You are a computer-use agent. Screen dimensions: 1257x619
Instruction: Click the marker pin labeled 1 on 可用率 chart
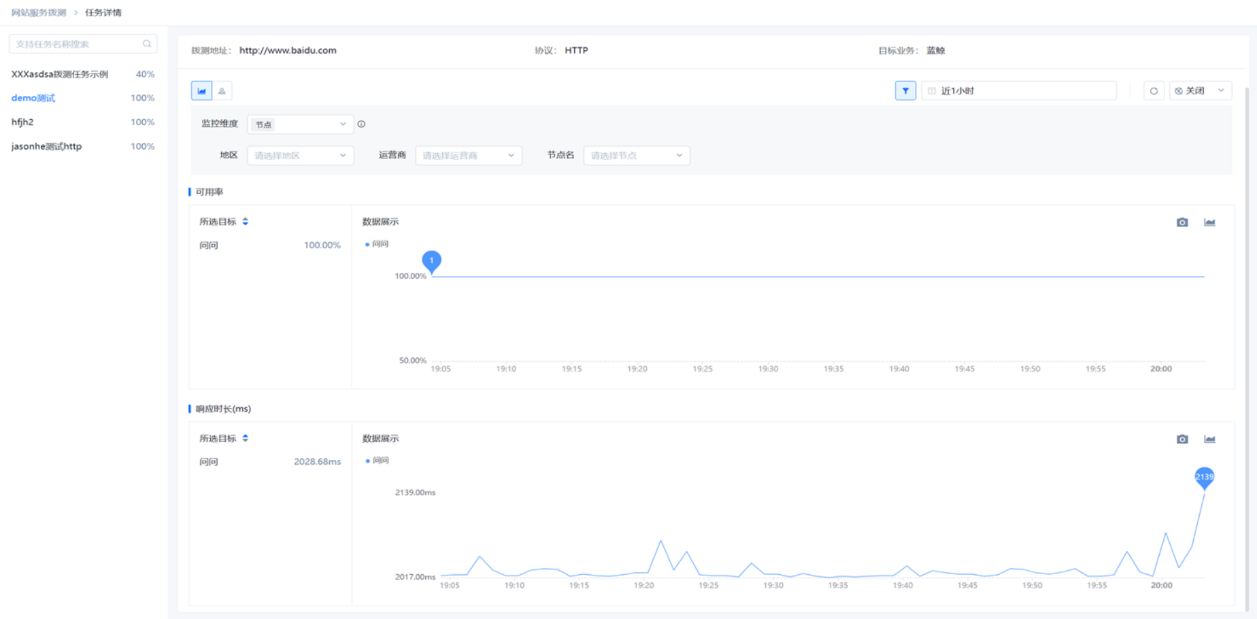point(431,262)
